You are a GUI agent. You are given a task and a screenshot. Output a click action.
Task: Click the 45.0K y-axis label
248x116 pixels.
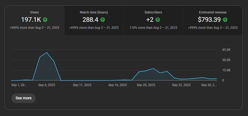227,50
